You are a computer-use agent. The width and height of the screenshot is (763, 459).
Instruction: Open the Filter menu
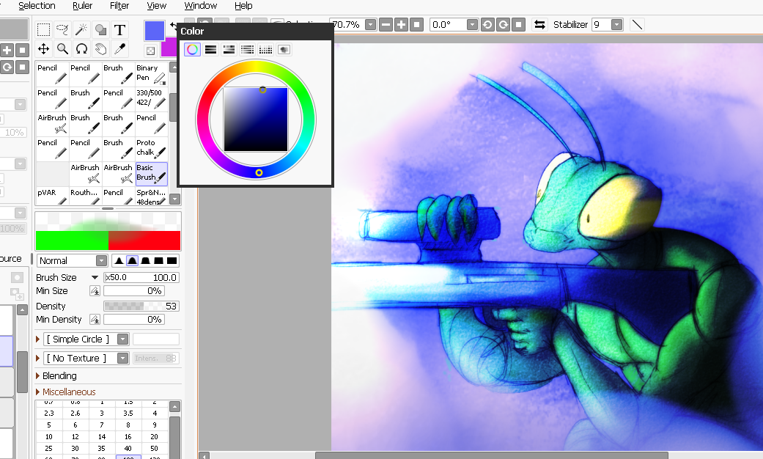click(119, 6)
